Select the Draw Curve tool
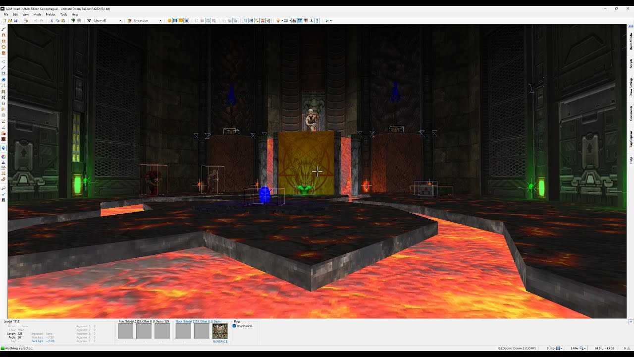Viewport: 634px width, 357px height. coord(4,35)
